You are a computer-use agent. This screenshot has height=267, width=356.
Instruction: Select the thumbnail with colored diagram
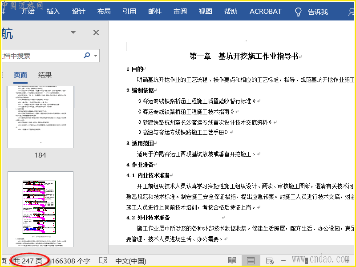pyautogui.click(x=40, y=209)
